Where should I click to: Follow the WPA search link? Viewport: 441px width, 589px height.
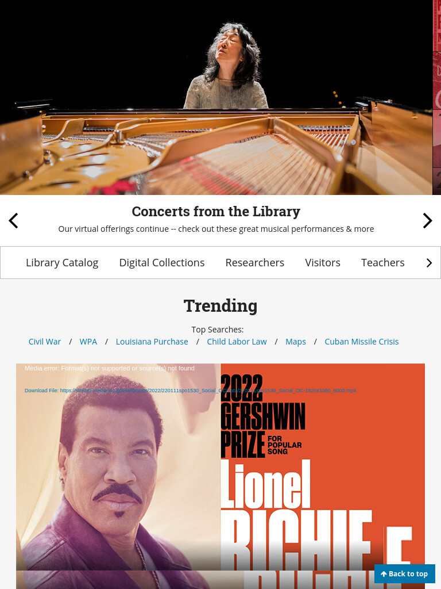pos(88,342)
